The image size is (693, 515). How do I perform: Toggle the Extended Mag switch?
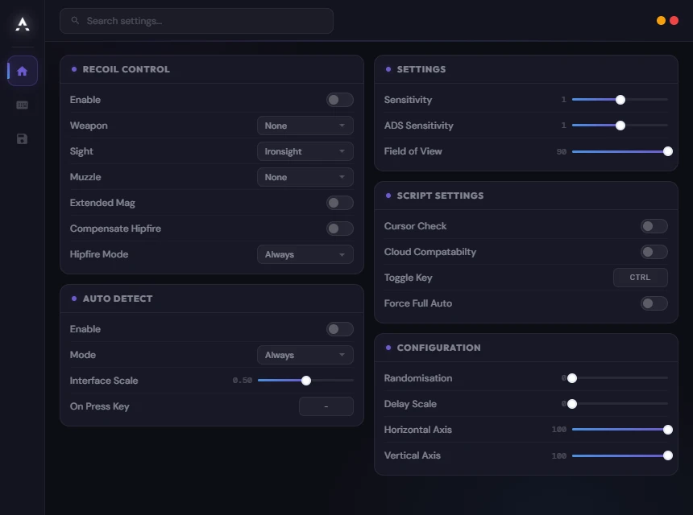pos(339,203)
